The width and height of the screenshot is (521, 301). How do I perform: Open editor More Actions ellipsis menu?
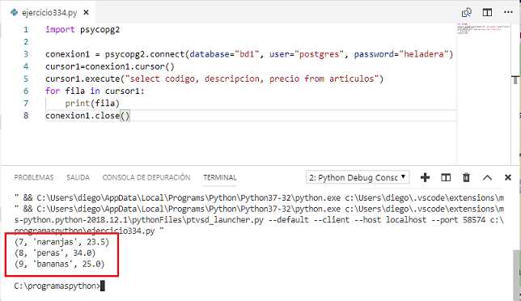click(508, 12)
